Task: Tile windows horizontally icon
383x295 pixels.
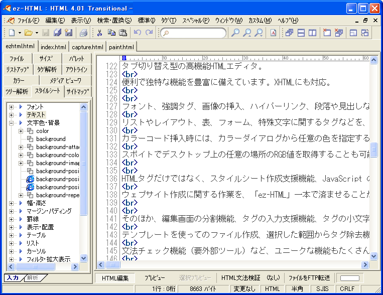Action: [301, 33]
